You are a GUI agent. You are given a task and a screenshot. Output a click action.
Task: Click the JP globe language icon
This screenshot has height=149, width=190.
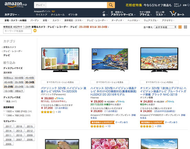click(104, 15)
